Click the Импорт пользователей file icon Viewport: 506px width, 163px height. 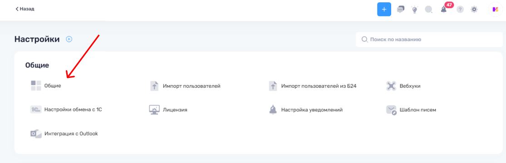pos(155,86)
